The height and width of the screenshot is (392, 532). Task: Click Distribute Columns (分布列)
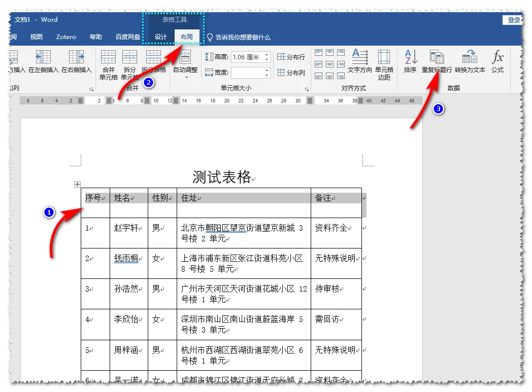(291, 73)
